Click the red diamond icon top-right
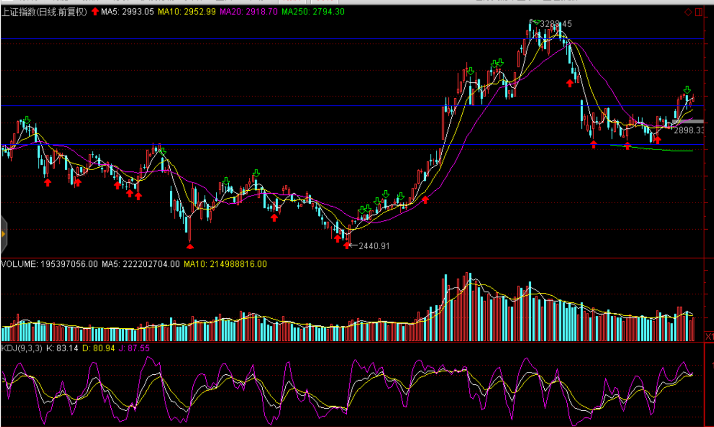Viewport: 714px width, 427px height. (688, 12)
